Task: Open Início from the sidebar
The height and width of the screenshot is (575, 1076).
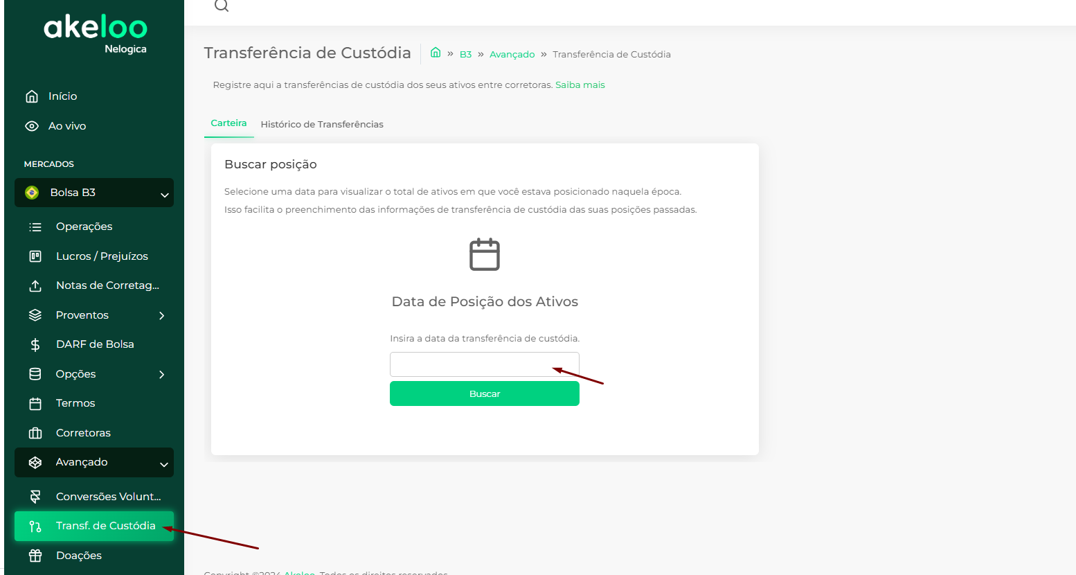Action: pos(62,96)
